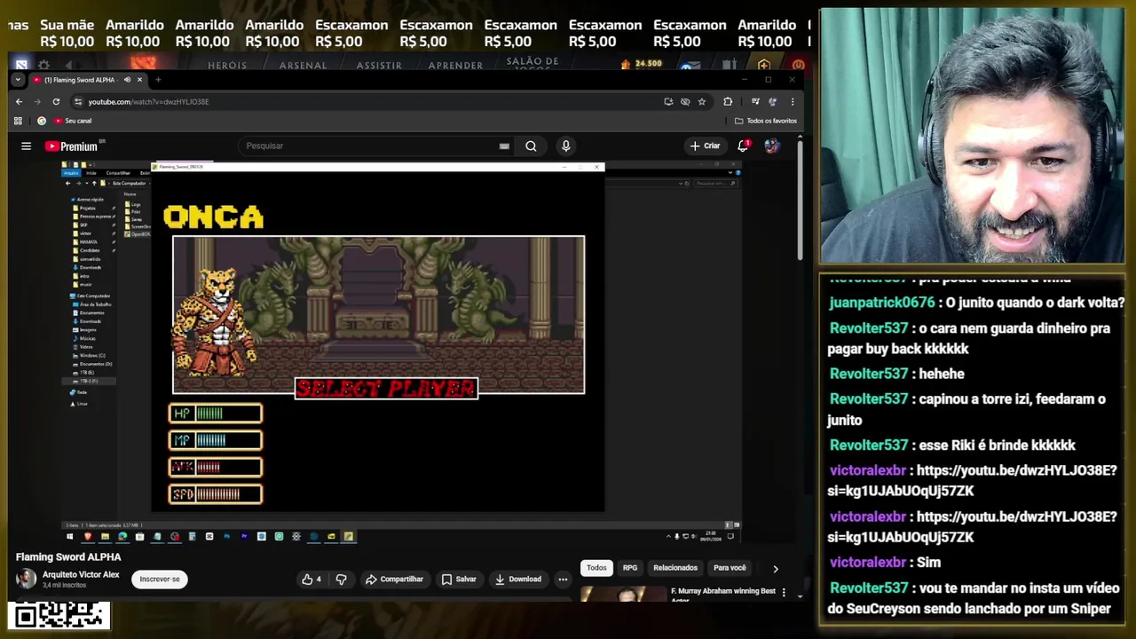Like the Flaming Sword ALPHA video

click(x=312, y=580)
